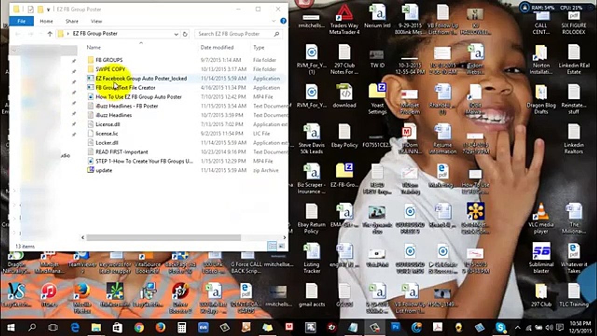Viewport: 597px width, 336px height.
Task: Click the Properties quick access icon
Action: tap(30, 9)
